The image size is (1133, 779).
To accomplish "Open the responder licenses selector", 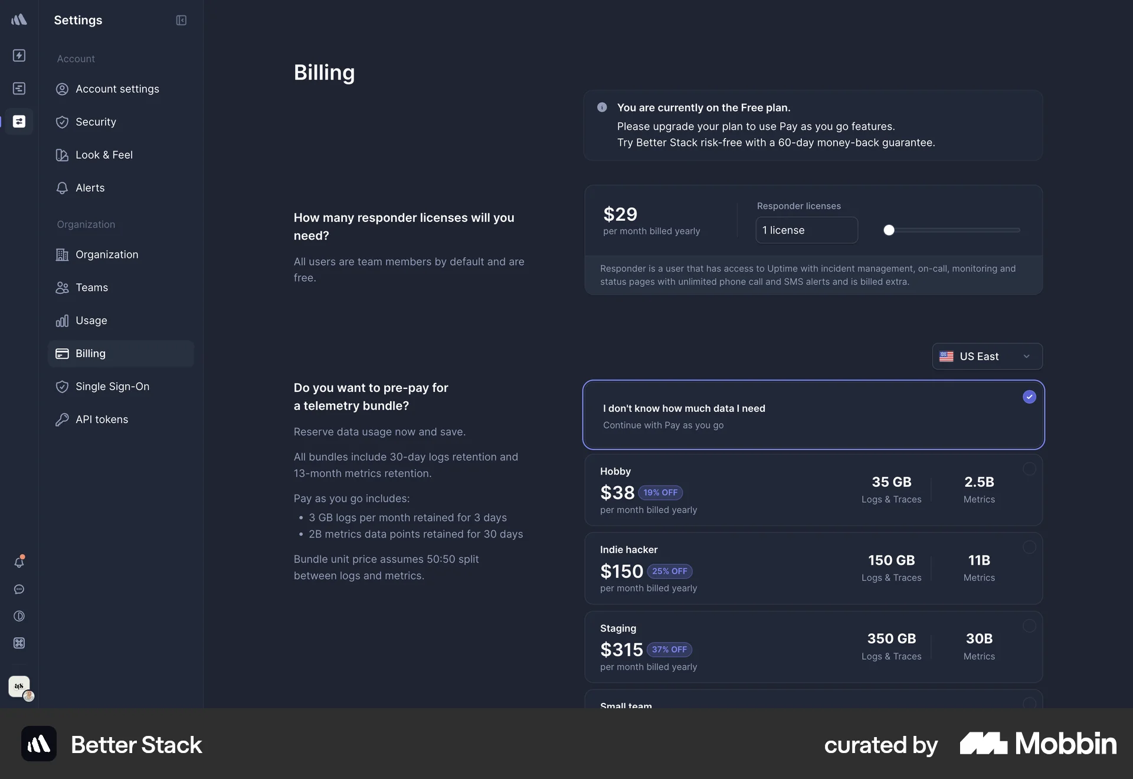I will 806,230.
